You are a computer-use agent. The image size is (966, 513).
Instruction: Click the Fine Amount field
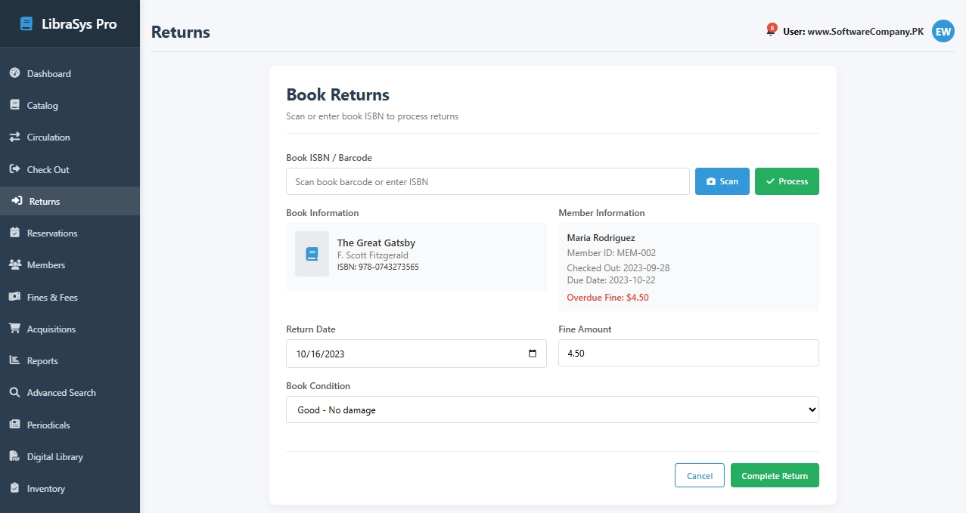(x=688, y=353)
